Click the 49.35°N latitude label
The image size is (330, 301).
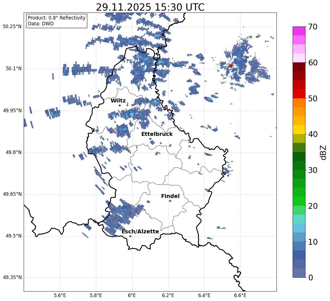tap(12, 277)
